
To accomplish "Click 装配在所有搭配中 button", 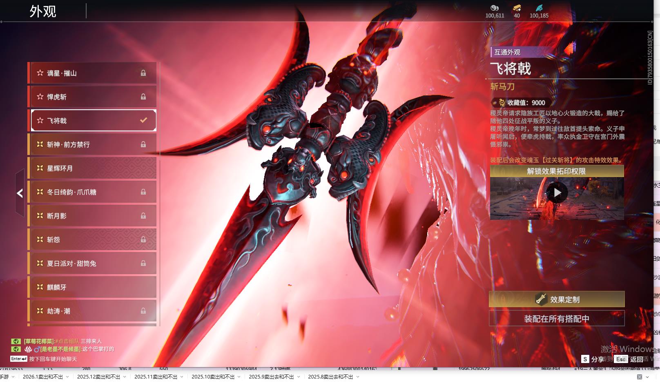I will click(557, 319).
